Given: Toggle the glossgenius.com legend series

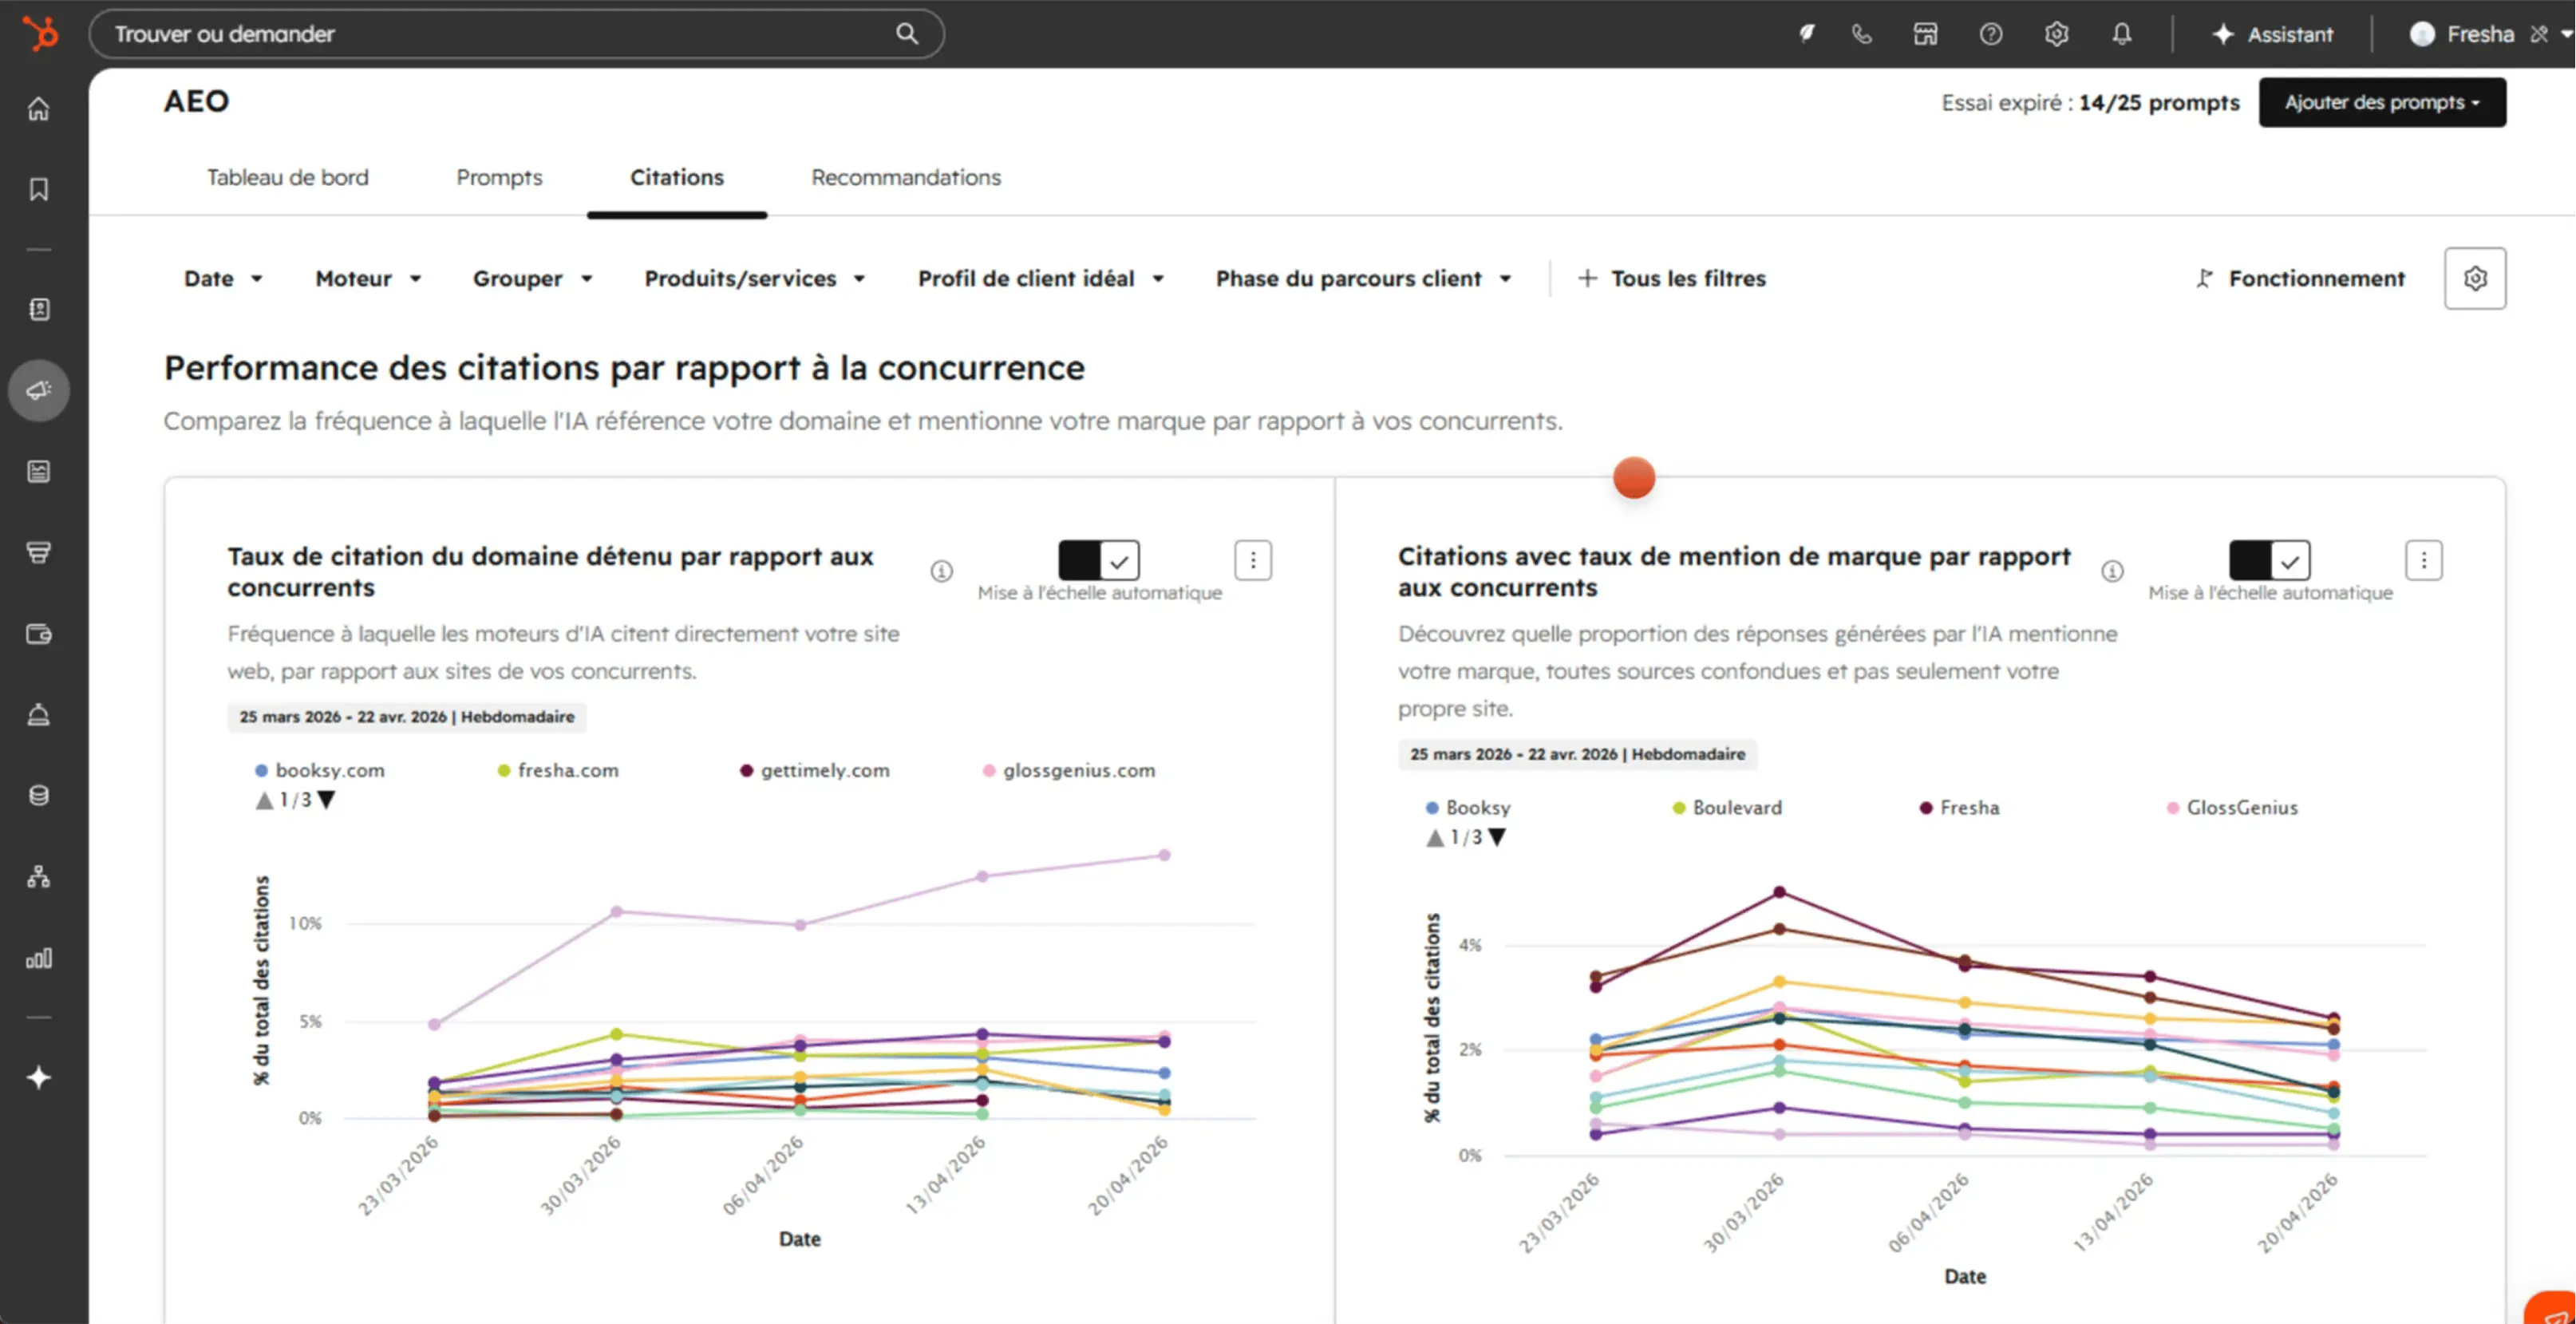Looking at the screenshot, I should (x=1069, y=770).
